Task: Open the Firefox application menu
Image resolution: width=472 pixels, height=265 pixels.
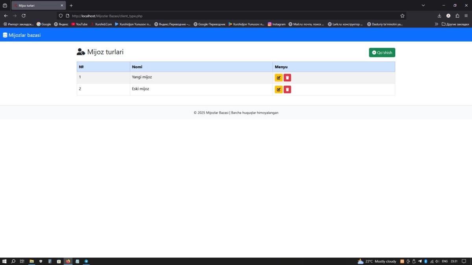Action: click(x=466, y=16)
